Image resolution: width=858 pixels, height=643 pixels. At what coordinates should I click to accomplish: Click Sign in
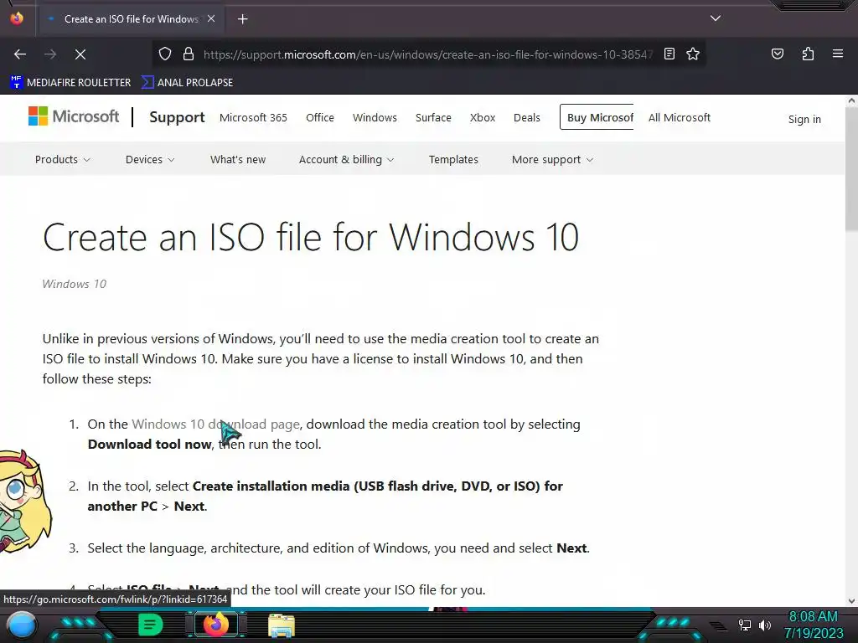point(804,119)
